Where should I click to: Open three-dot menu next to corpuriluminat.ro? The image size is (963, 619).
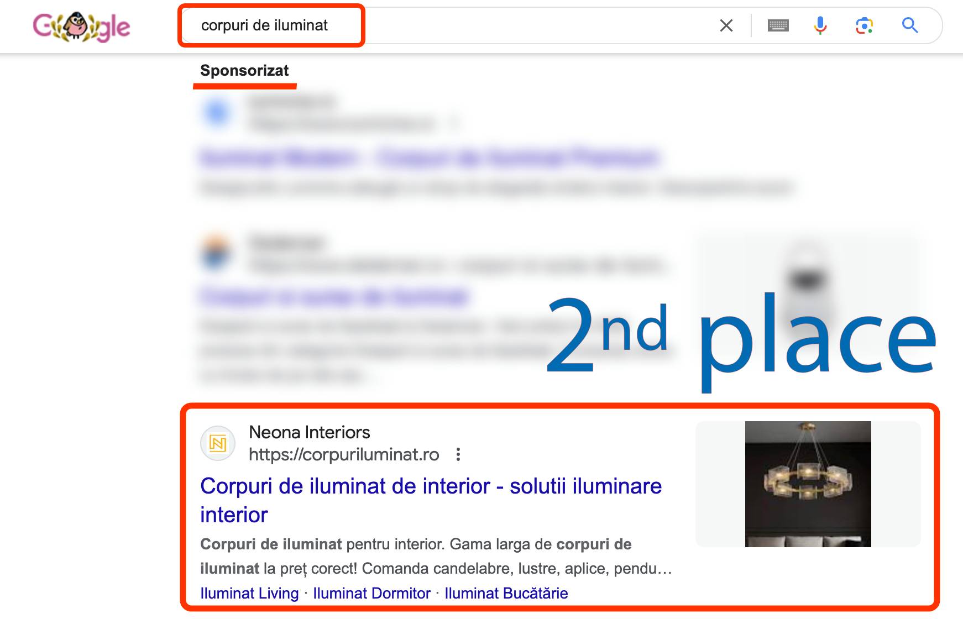458,455
